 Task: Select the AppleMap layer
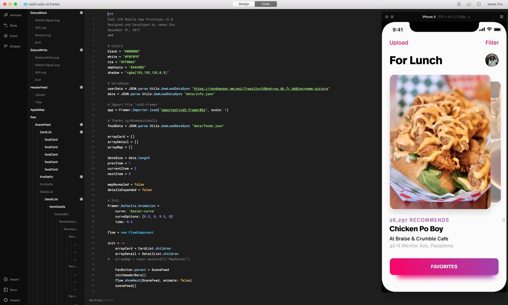[x=37, y=110]
